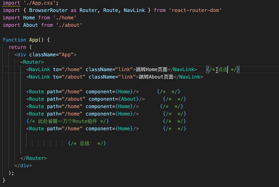This screenshot has height=187, width=279.
Task: Click to="/about" attribute in NavLink
Action: (x=69, y=77)
